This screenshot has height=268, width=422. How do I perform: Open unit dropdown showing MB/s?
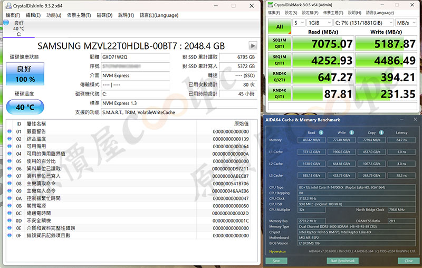pos(406,23)
